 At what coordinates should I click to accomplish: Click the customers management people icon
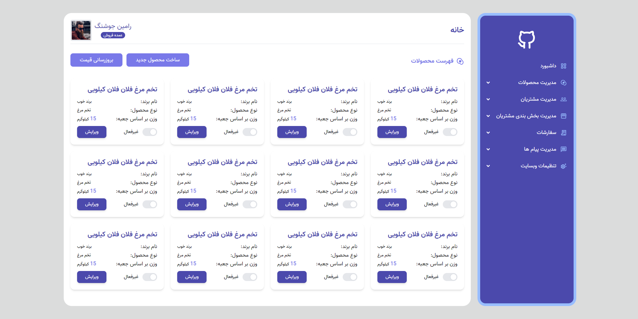(x=564, y=99)
